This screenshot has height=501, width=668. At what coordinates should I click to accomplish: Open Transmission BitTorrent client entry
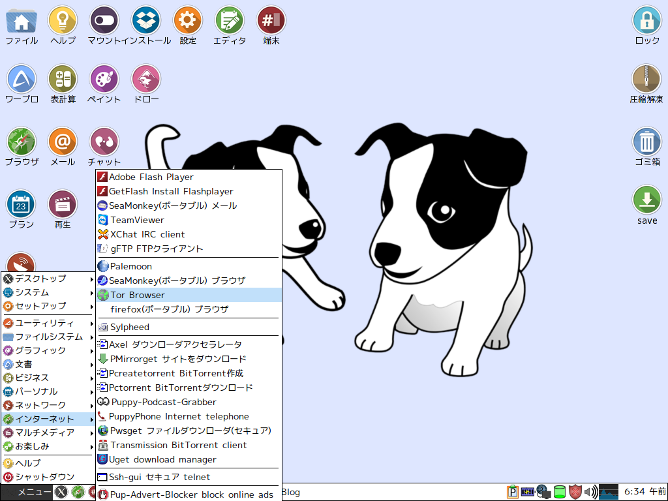[x=189, y=445]
